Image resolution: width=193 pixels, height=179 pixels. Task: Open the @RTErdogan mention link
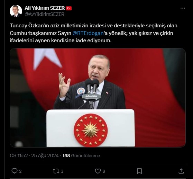coord(88,33)
